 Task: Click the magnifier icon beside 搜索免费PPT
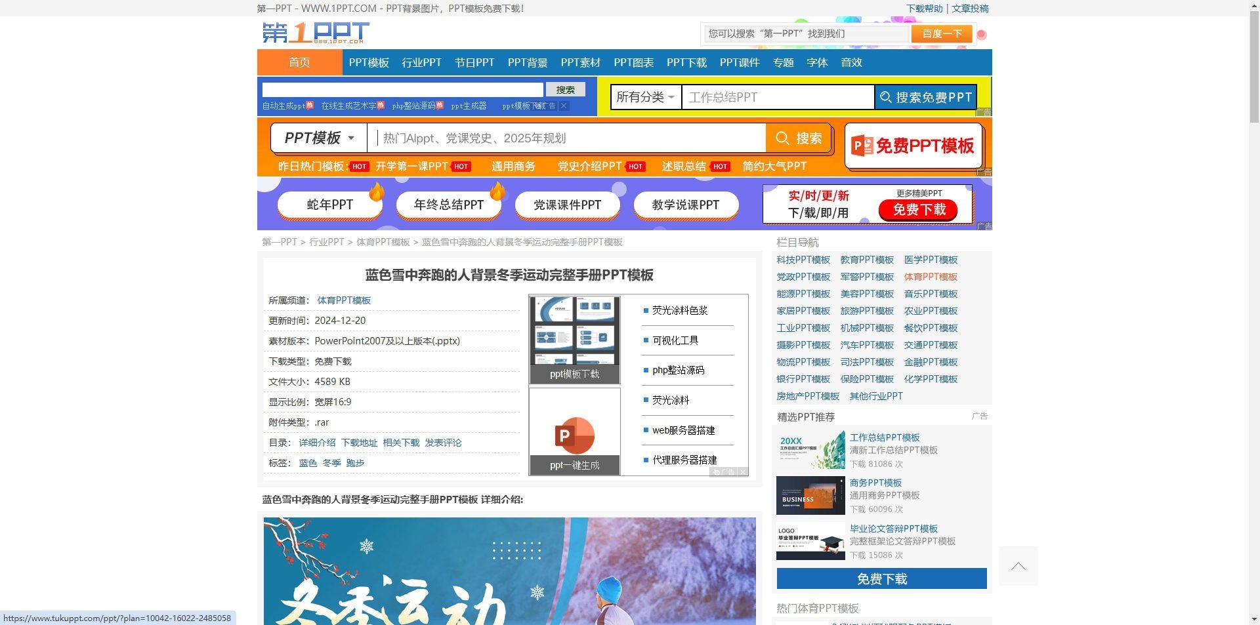885,96
